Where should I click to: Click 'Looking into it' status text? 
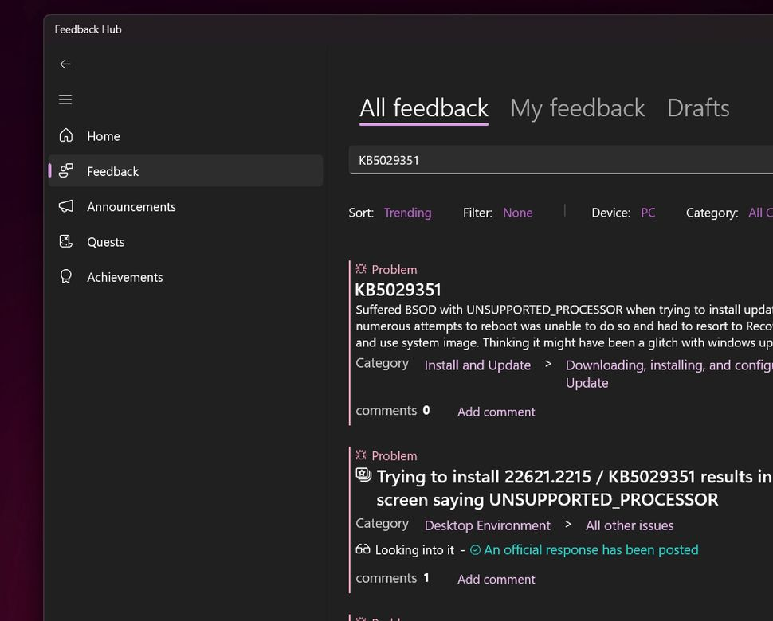pos(414,550)
